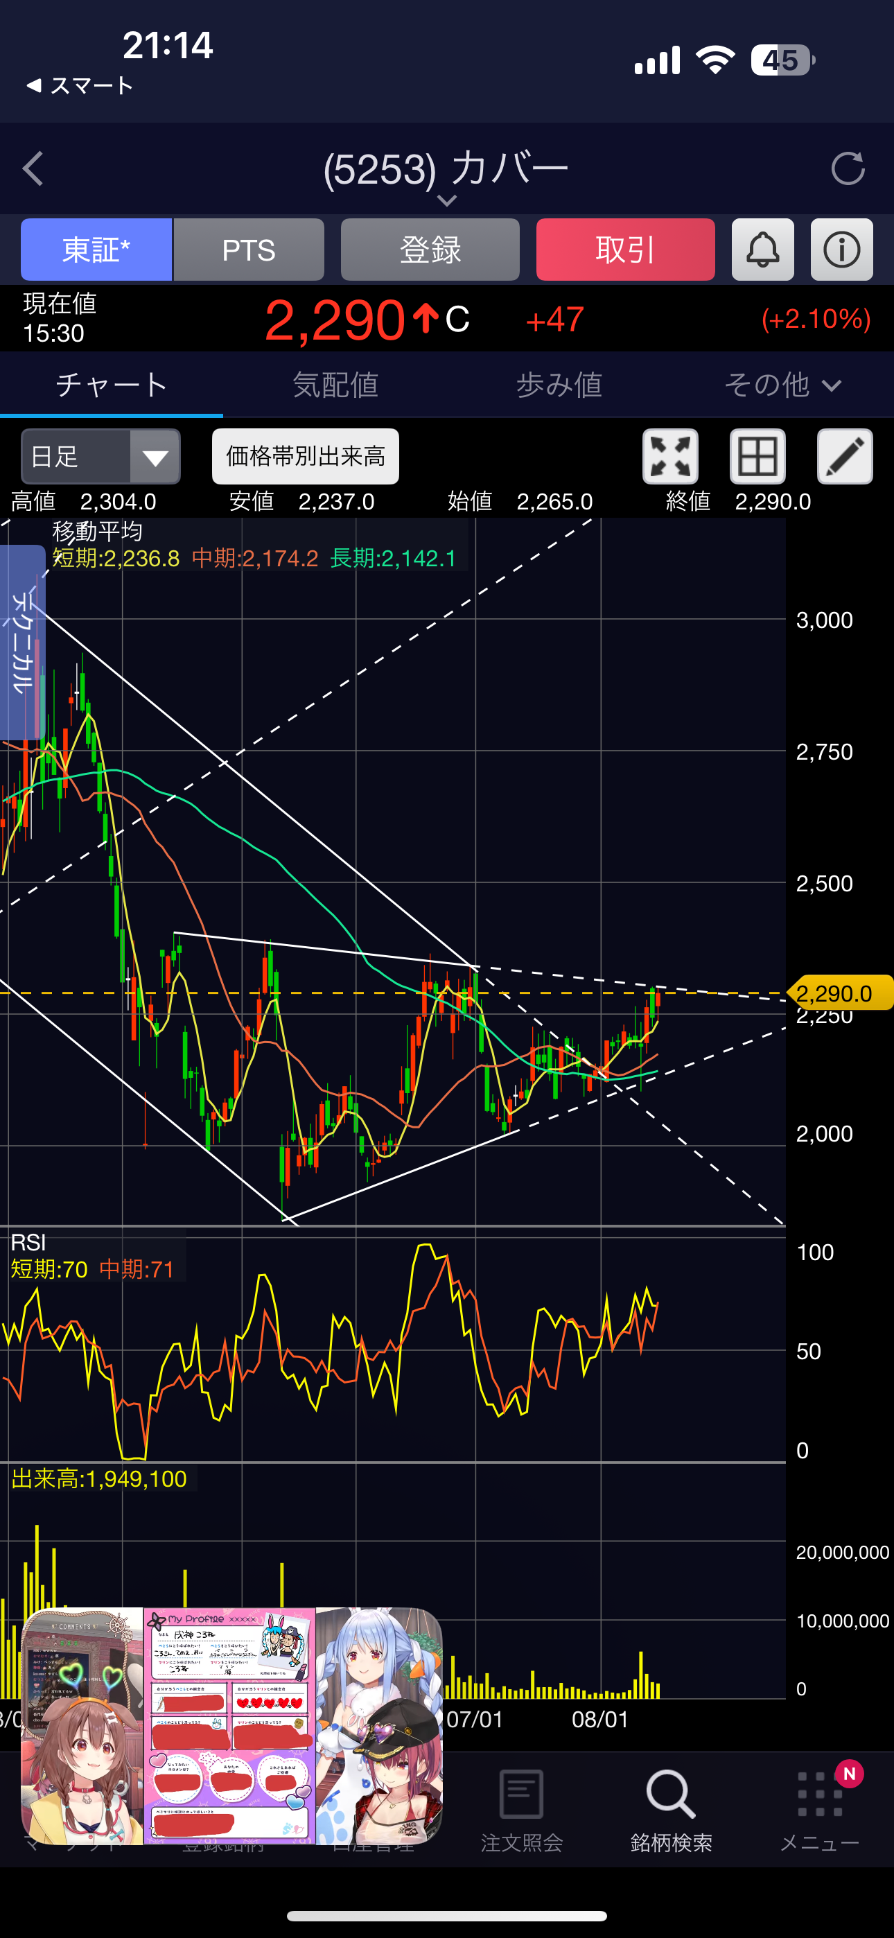Tap the 3,000 price axis label
Screen dimensions: 894x1938
[825, 620]
